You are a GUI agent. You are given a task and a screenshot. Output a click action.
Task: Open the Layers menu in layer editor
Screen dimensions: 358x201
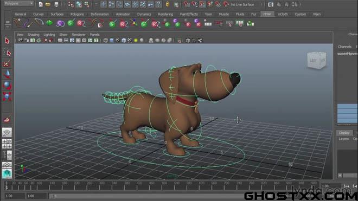coord(343,139)
